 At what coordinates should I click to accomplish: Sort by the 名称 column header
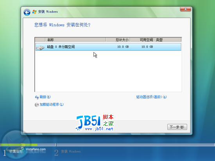[75, 40]
